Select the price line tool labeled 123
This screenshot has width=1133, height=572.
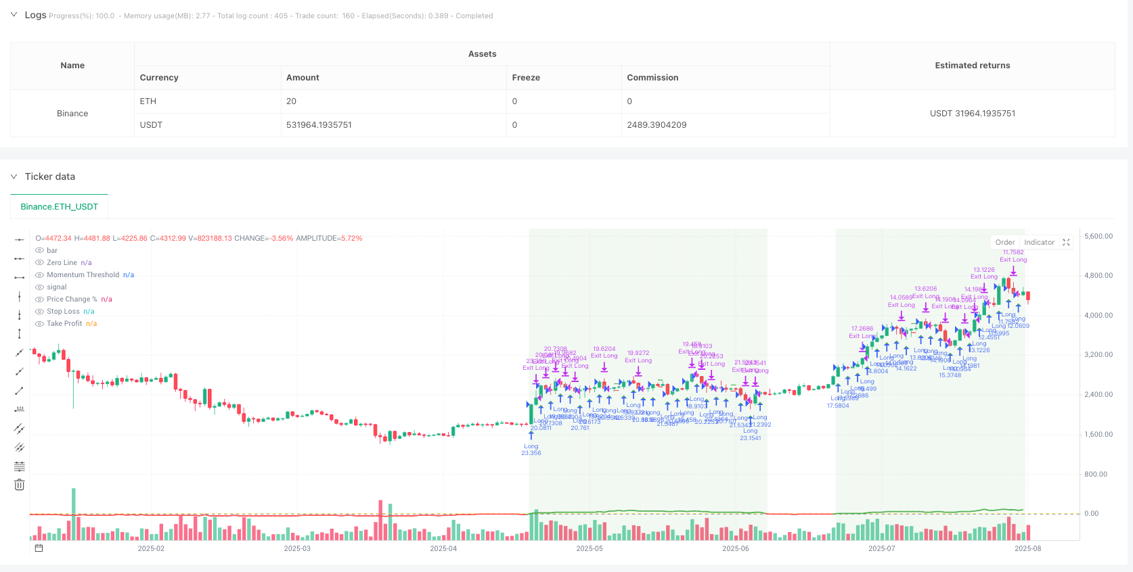(x=20, y=410)
